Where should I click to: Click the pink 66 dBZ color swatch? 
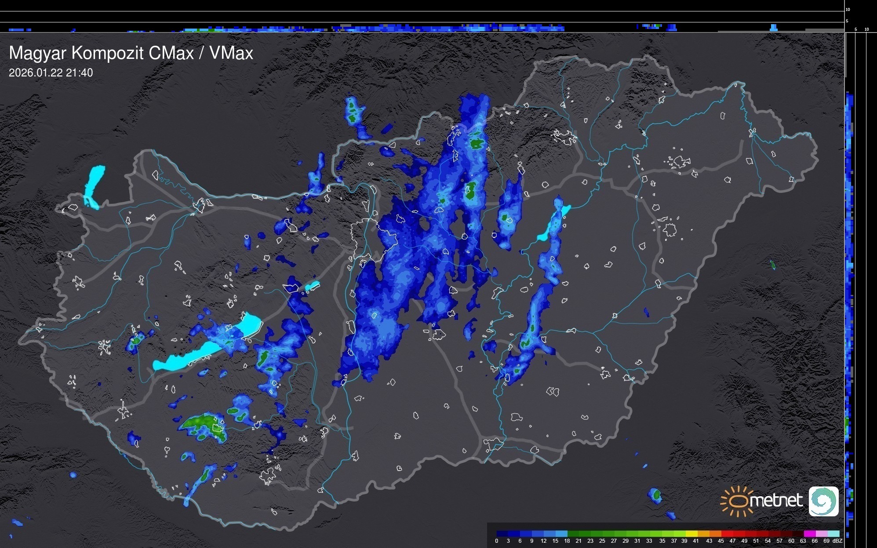[822, 533]
